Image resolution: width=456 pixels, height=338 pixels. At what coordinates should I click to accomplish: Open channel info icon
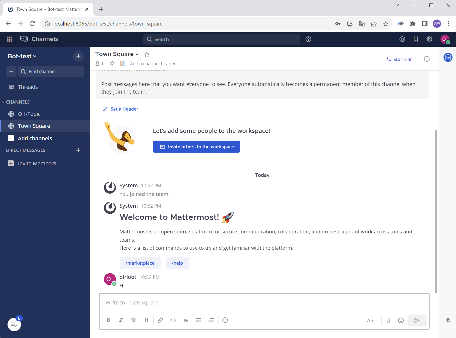tap(427, 59)
